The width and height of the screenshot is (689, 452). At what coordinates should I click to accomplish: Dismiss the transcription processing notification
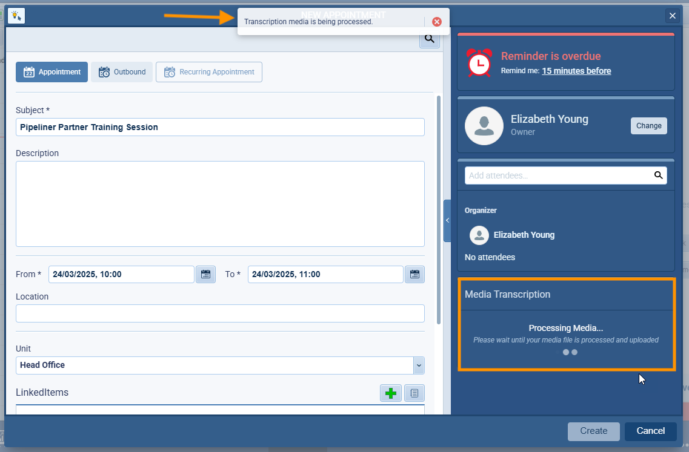tap(436, 22)
